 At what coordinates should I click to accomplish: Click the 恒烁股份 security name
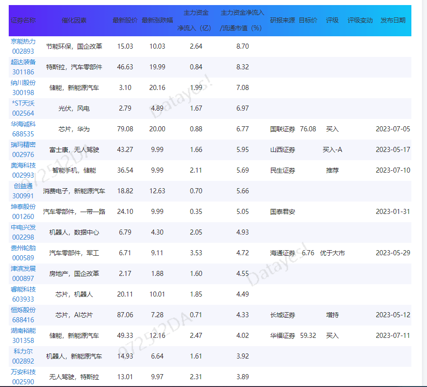(x=23, y=310)
